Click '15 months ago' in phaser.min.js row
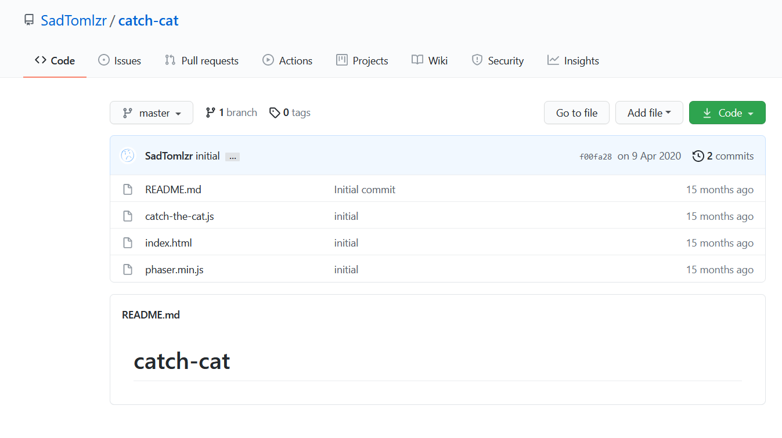Screen dimensions: 782x438 pyautogui.click(x=720, y=270)
